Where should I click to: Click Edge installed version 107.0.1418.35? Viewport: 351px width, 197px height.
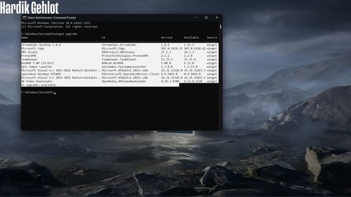[x=172, y=49]
